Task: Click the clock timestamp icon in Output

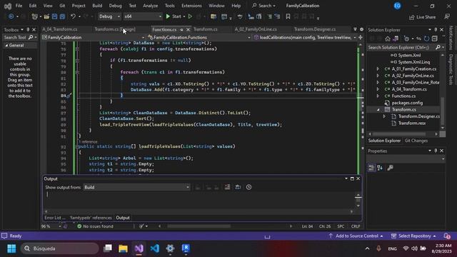Action: pos(248,187)
